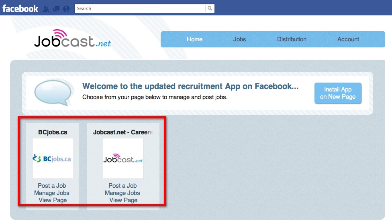Open friend requests icon
392x223 pixels.
click(x=46, y=9)
